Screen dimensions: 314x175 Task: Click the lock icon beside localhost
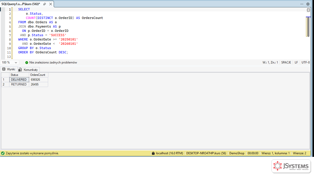[x=153, y=153]
